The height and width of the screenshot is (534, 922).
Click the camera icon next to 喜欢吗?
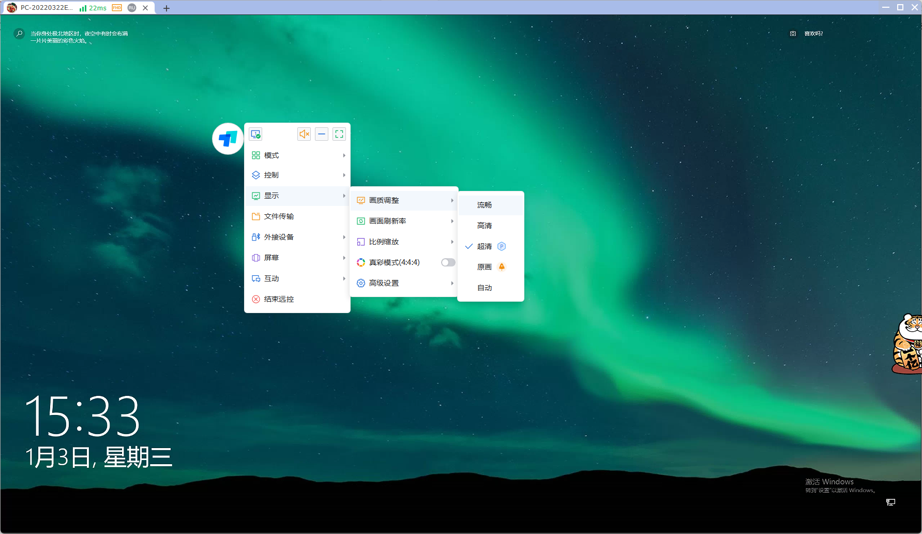tap(793, 34)
